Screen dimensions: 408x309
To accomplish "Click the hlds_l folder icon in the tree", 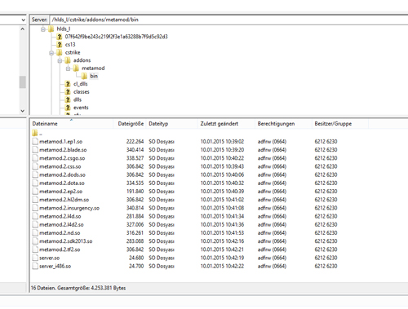I will pos(51,29).
